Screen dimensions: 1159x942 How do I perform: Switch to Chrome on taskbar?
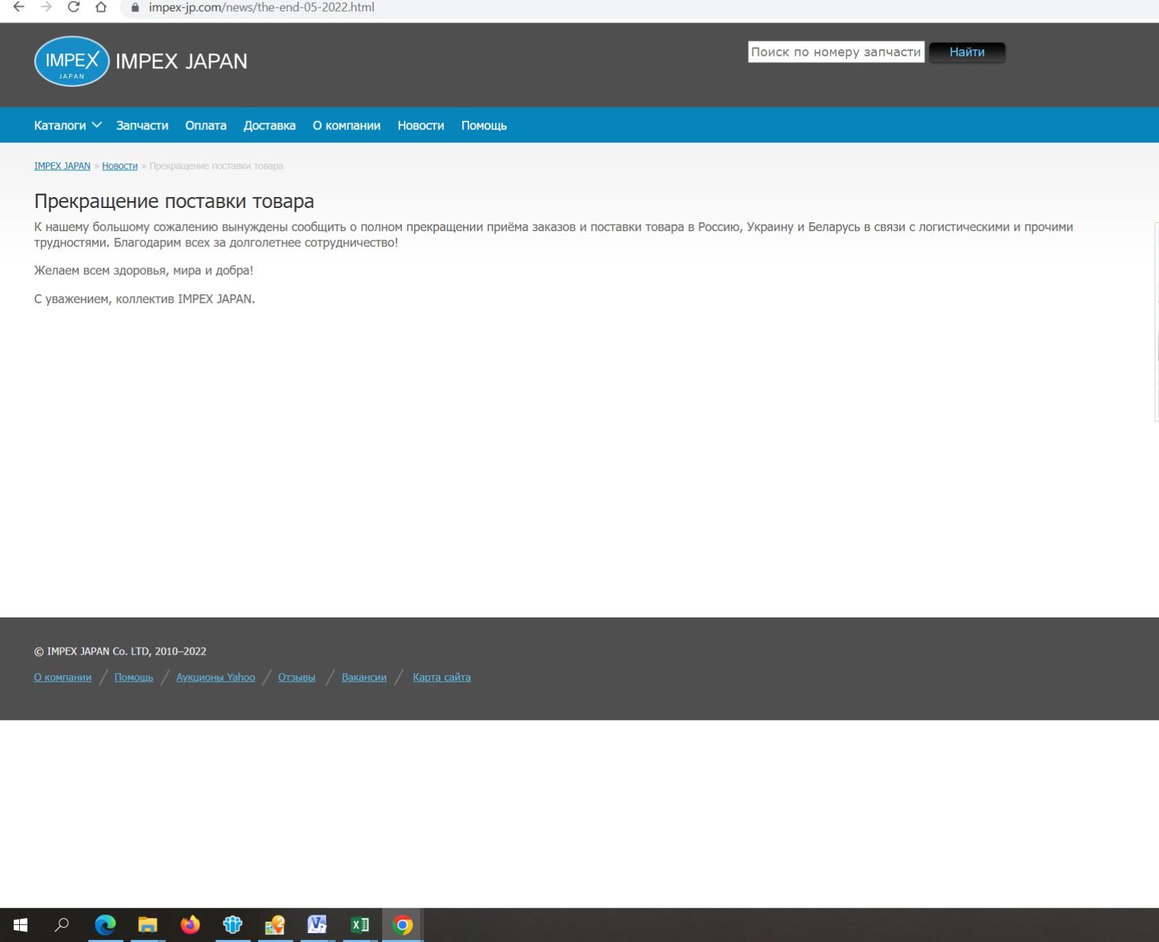point(403,925)
